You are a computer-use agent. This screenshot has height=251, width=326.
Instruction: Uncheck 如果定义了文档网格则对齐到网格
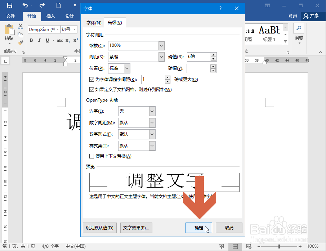(x=92, y=89)
